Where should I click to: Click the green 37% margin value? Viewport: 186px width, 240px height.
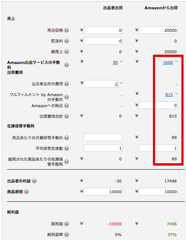(172, 235)
